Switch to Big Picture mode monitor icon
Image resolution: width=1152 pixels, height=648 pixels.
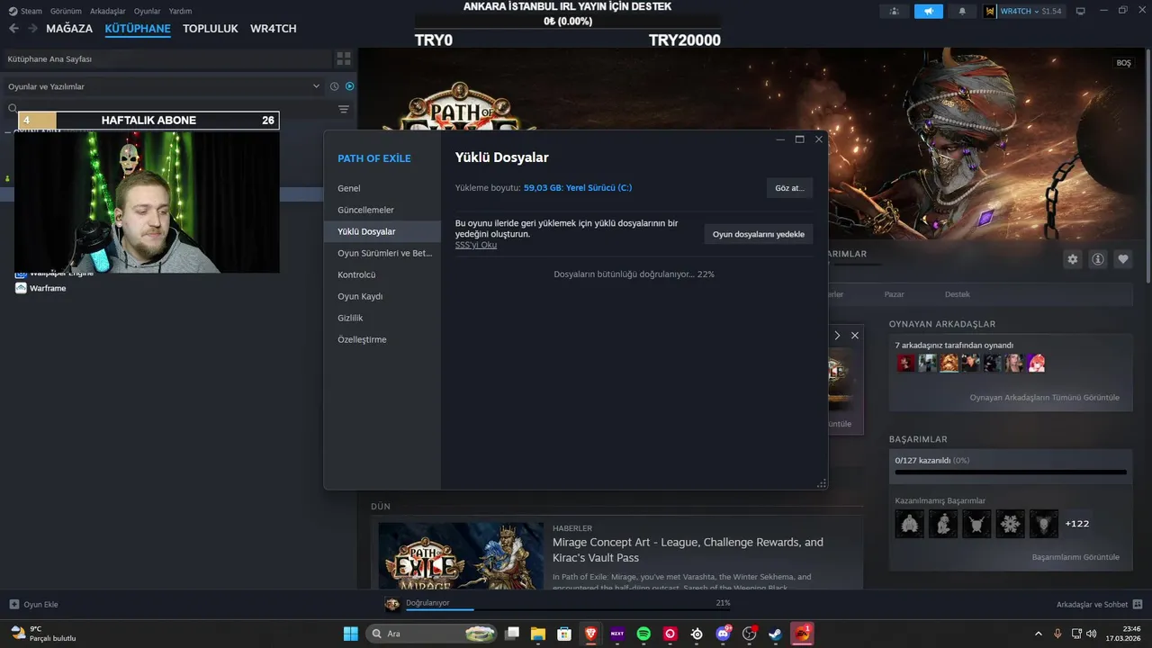click(1080, 11)
